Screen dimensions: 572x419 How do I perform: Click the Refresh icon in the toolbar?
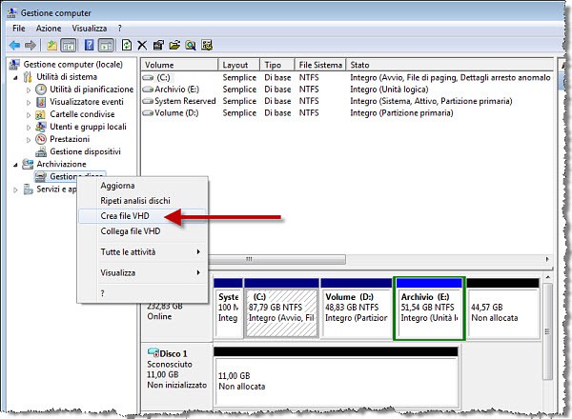click(127, 45)
